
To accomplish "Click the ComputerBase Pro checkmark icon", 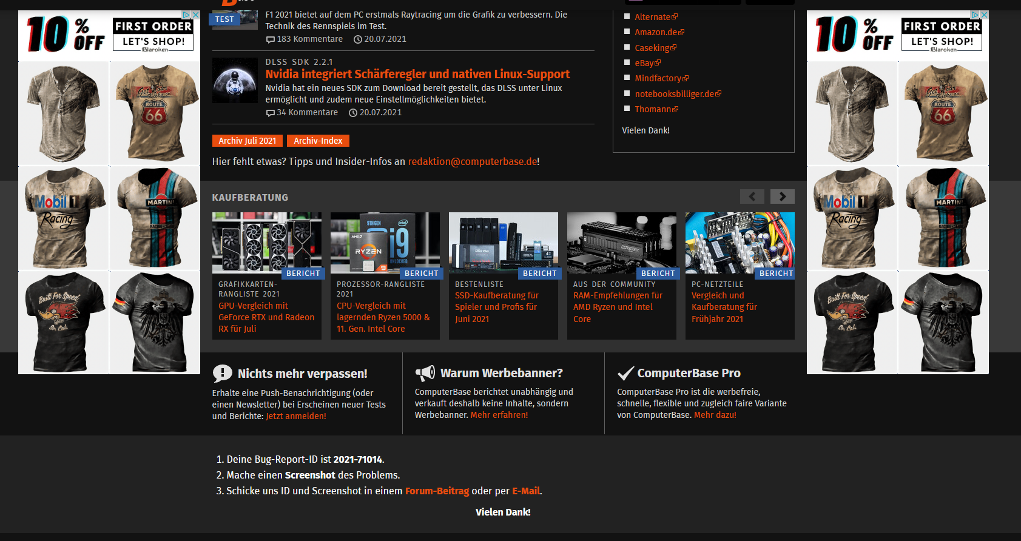I will tap(625, 373).
